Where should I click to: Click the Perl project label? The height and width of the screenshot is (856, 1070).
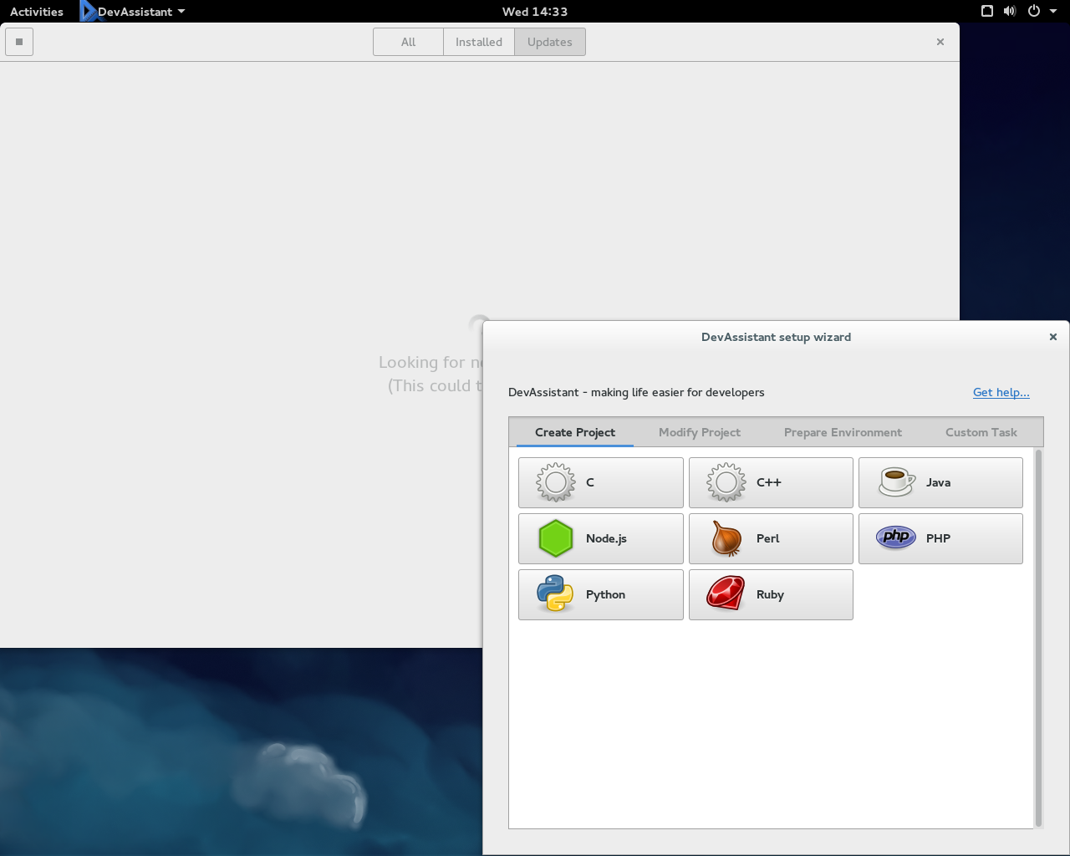[767, 538]
